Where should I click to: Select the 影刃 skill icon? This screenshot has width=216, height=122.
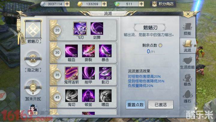[105, 73]
